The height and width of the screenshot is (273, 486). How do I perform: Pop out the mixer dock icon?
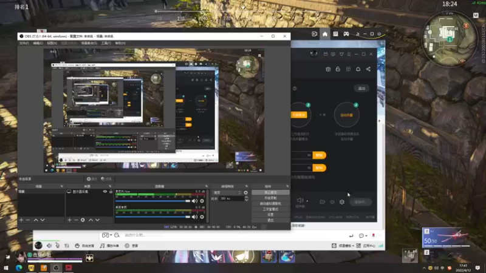pos(207,186)
